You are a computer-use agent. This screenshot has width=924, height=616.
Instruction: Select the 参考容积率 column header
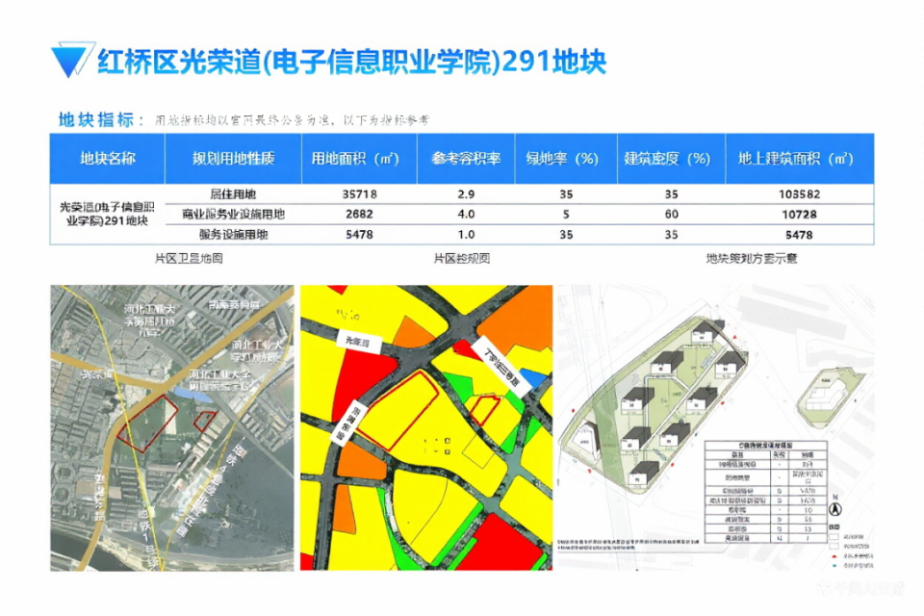pyautogui.click(x=466, y=159)
